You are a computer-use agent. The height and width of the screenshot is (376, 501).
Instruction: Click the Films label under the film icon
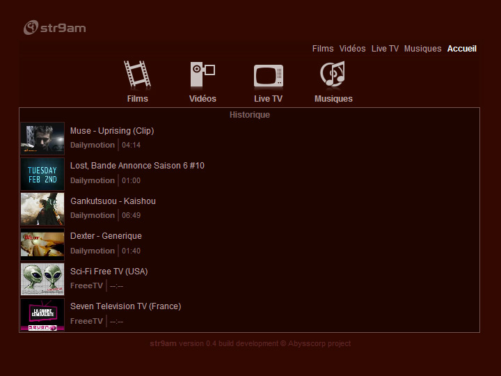pos(137,99)
